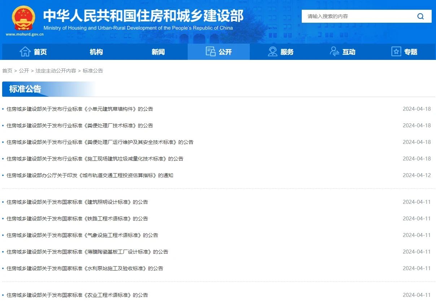Open the 《建筑照明设计标准》 announcement
Viewport: 436px width, 303px height.
pyautogui.click(x=77, y=202)
